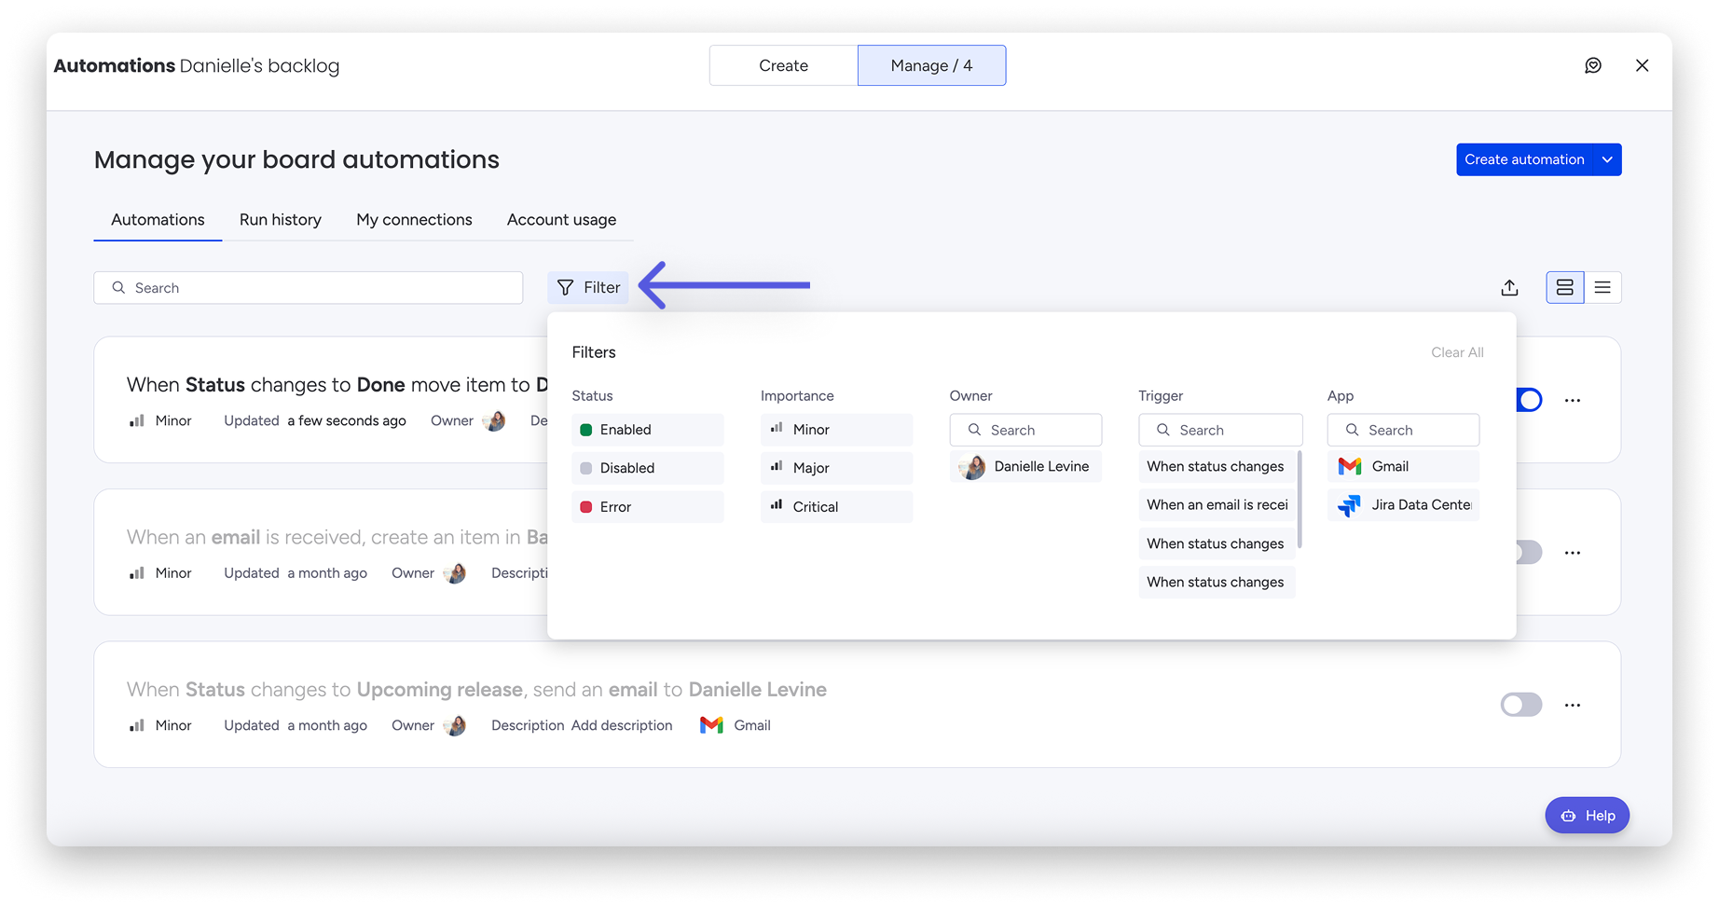Search in Trigger filter field

(x=1220, y=430)
